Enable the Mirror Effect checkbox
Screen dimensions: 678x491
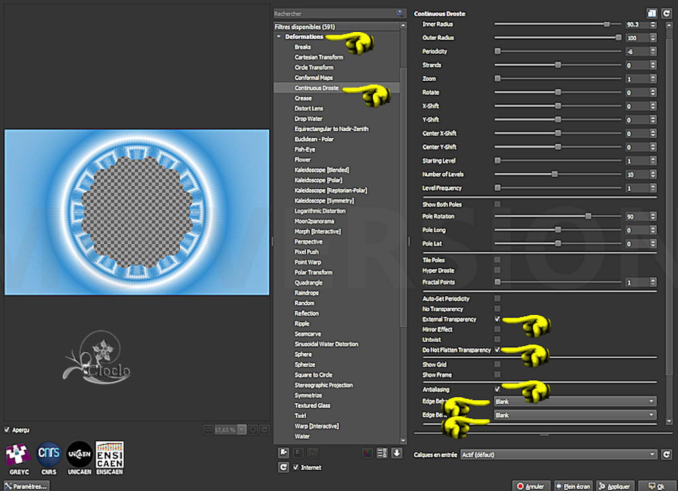[x=497, y=329]
